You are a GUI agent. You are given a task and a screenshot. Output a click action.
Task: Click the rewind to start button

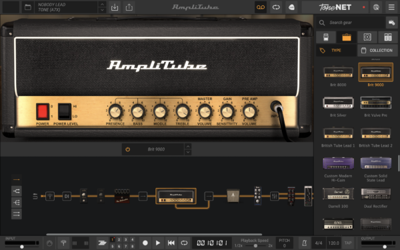tap(171, 243)
